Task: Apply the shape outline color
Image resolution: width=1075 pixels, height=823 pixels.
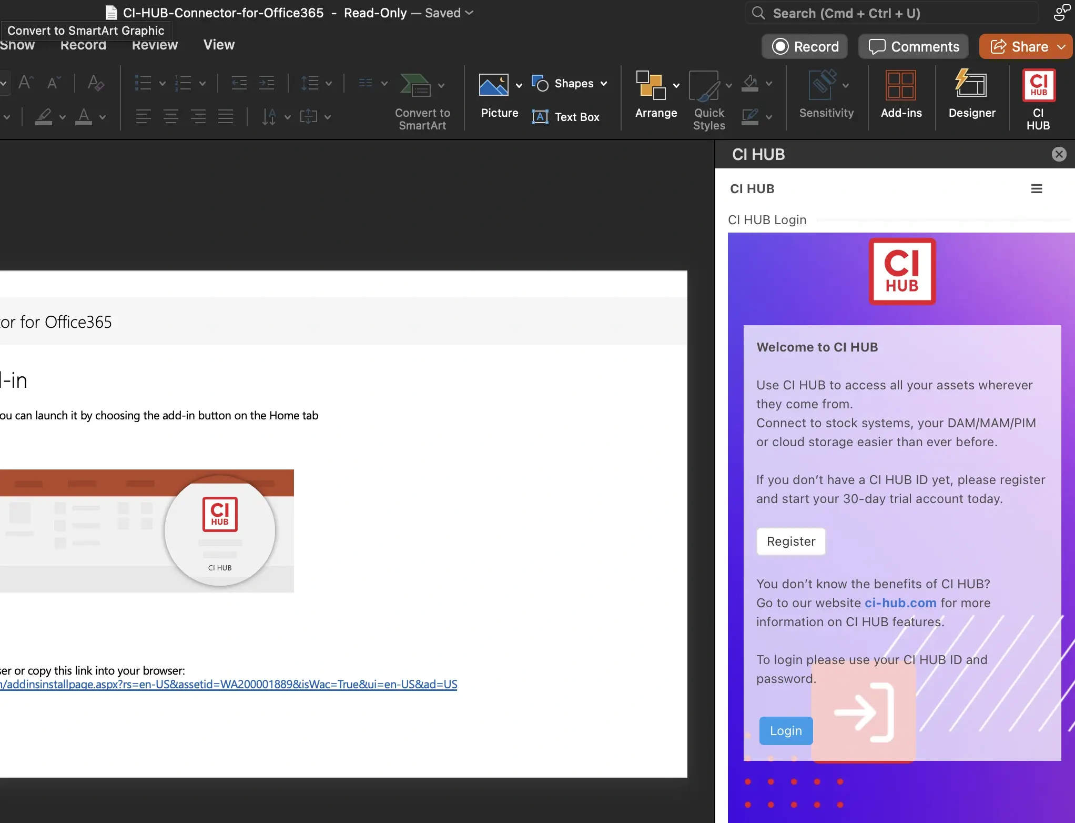Action: tap(750, 116)
